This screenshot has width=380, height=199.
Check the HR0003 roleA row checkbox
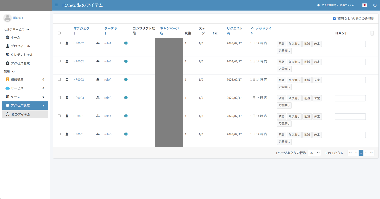tap(59, 79)
